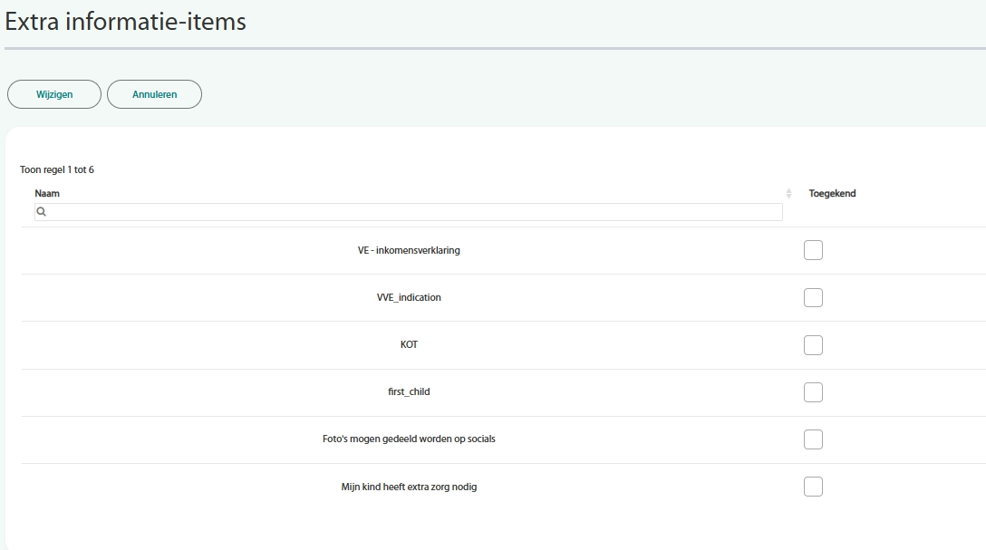Viewport: 986px width, 550px height.
Task: Click the KOT row name
Action: [x=409, y=344]
